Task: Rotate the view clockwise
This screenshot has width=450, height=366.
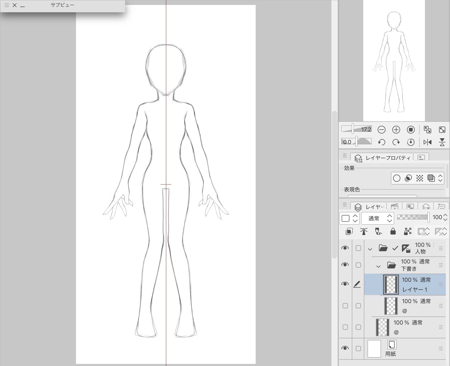Action: [396, 142]
